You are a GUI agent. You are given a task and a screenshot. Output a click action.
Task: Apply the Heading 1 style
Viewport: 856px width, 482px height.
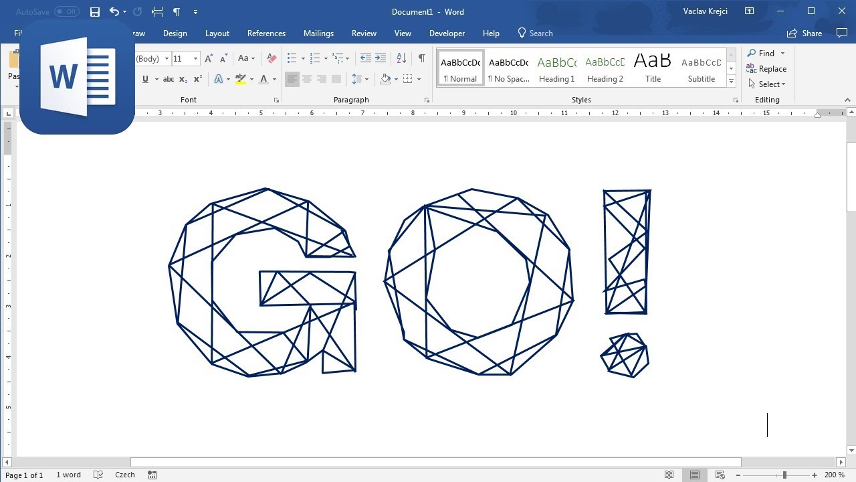click(x=557, y=68)
